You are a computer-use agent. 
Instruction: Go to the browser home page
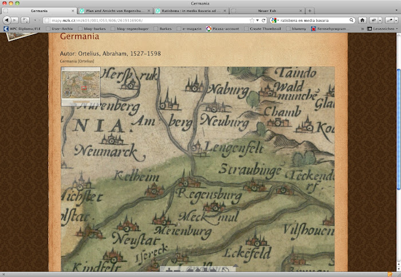(x=362, y=19)
